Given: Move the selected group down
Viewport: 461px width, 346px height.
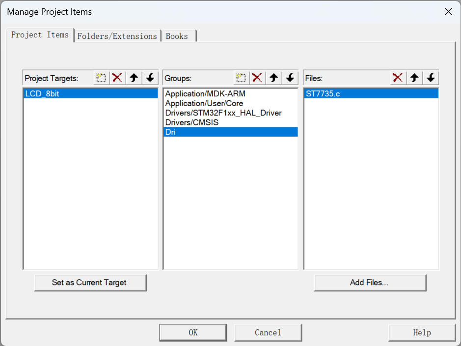Looking at the screenshot, I should pos(290,78).
